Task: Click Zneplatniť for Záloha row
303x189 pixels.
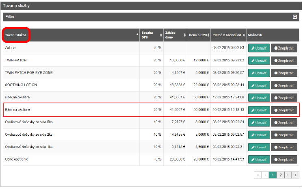Action: coord(284,48)
